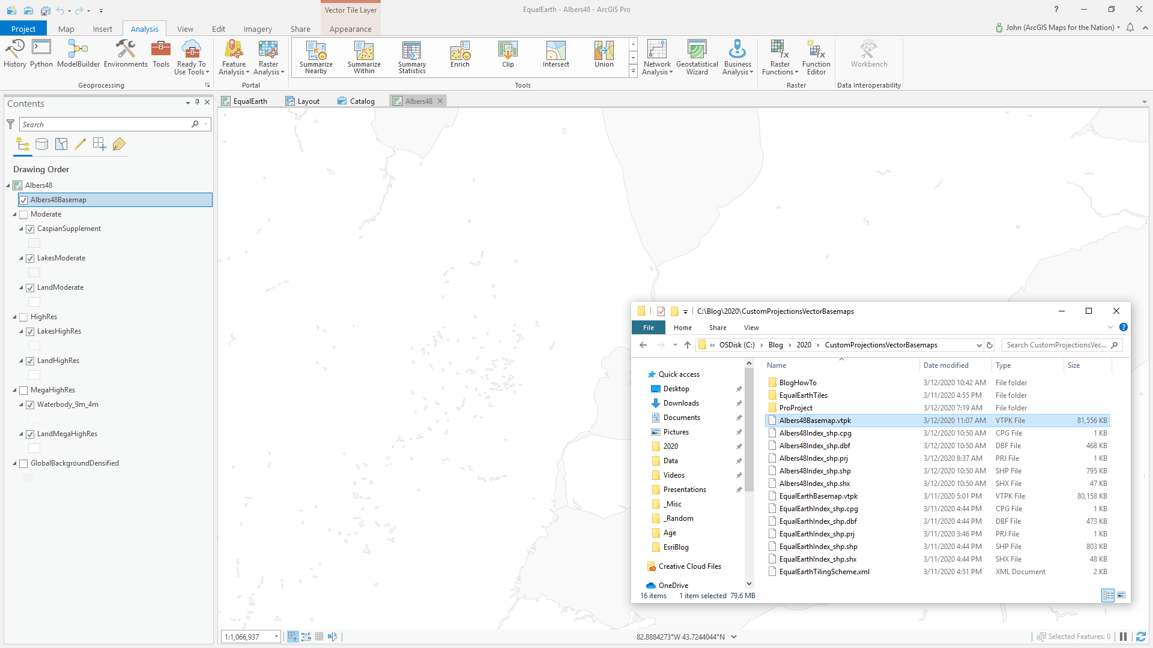
Task: Enable the MegaHighRes group layer
Action: coord(23,390)
